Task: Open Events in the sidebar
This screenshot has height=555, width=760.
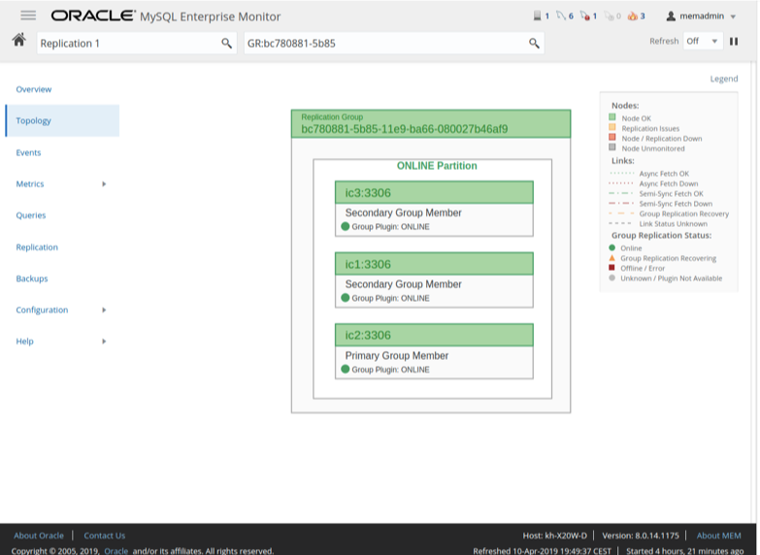Action: (x=28, y=152)
